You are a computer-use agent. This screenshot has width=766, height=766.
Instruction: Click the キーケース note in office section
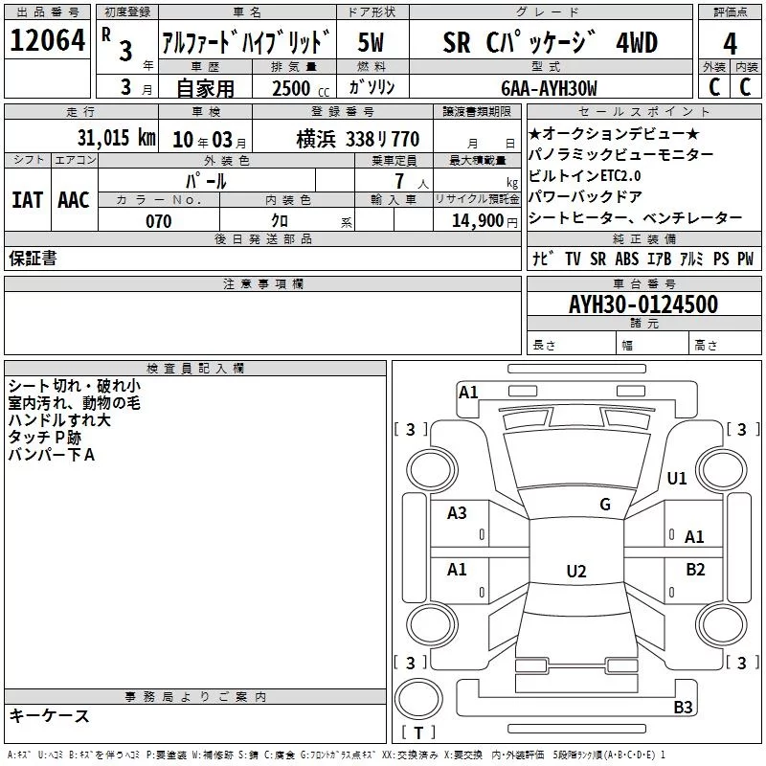pos(50,715)
